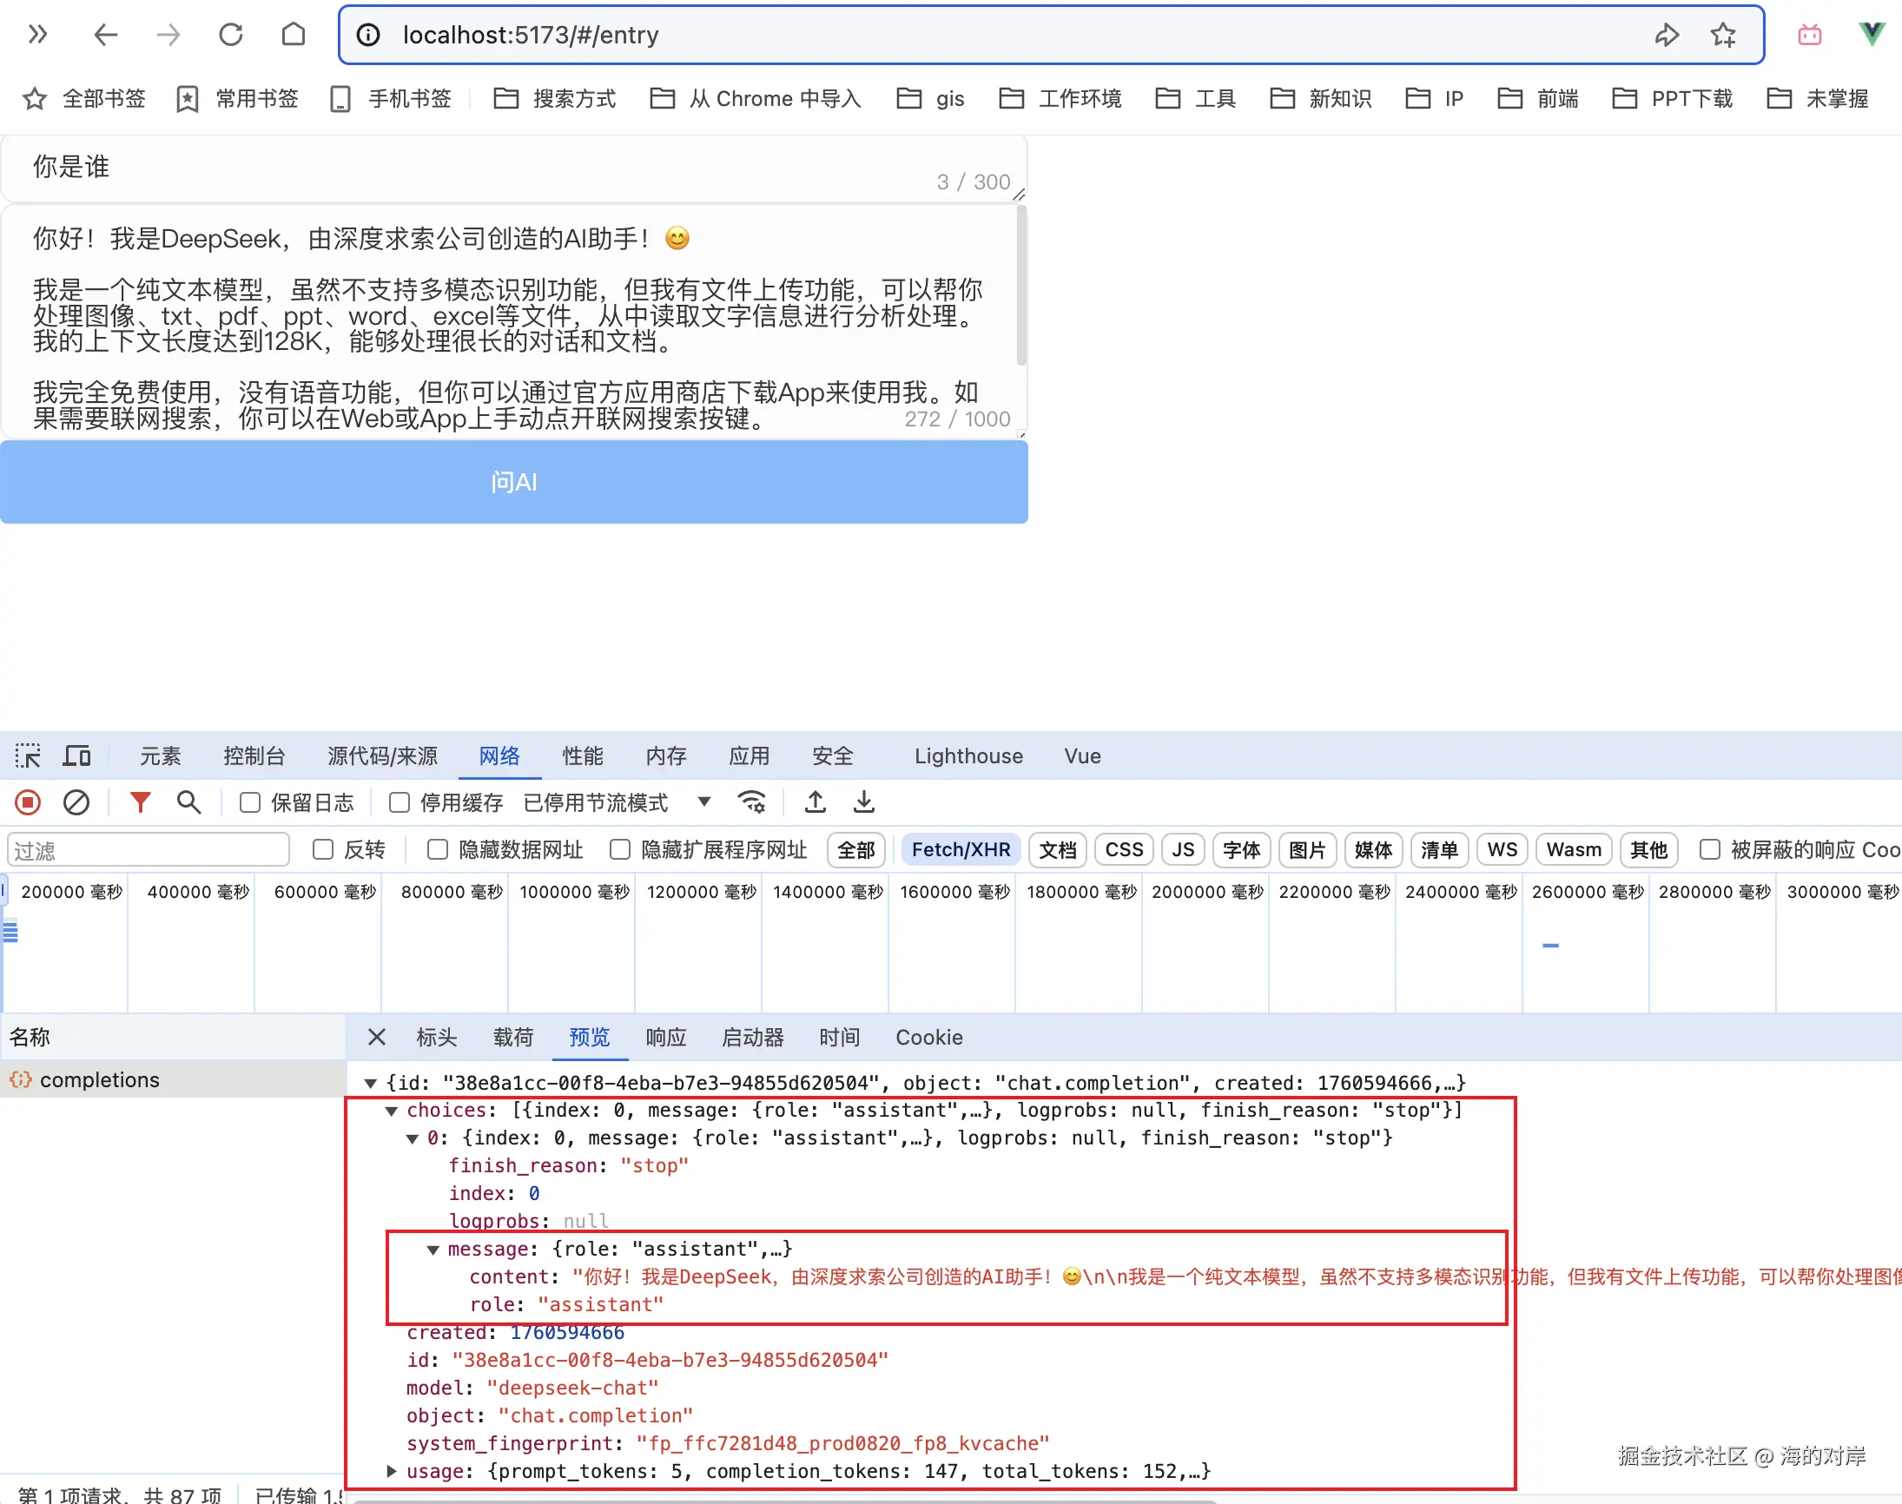Screen dimensions: 1902x1504
Task: Clear all network requests
Action: pyautogui.click(x=77, y=802)
